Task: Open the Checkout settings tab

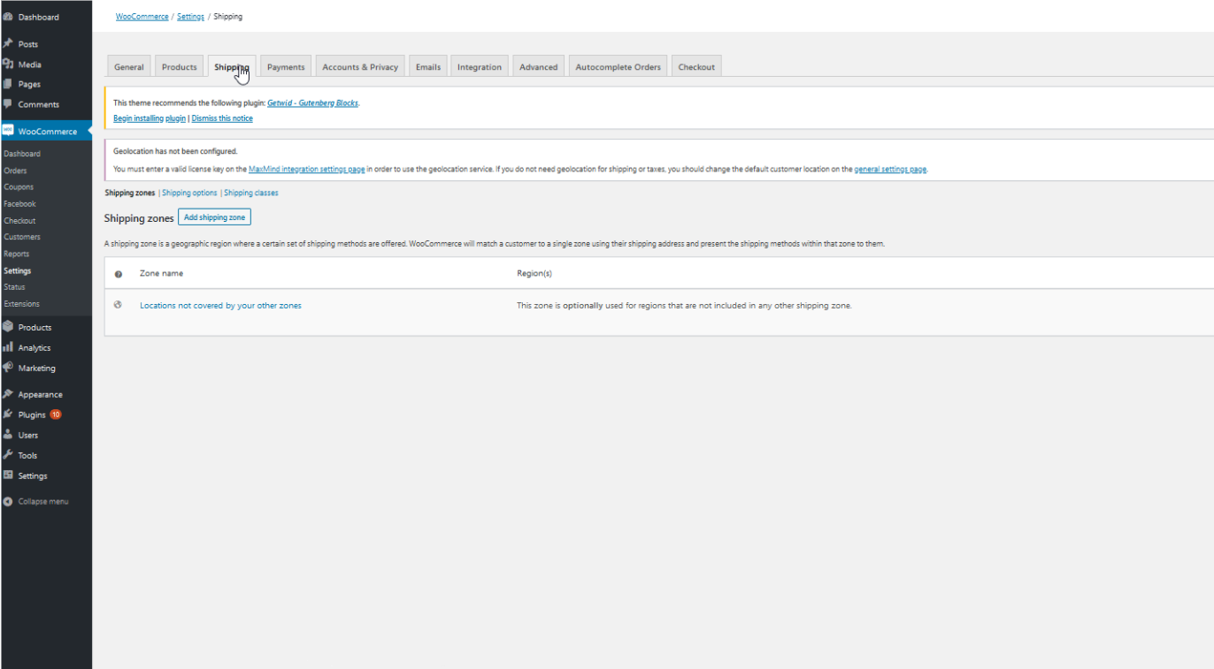Action: [696, 67]
